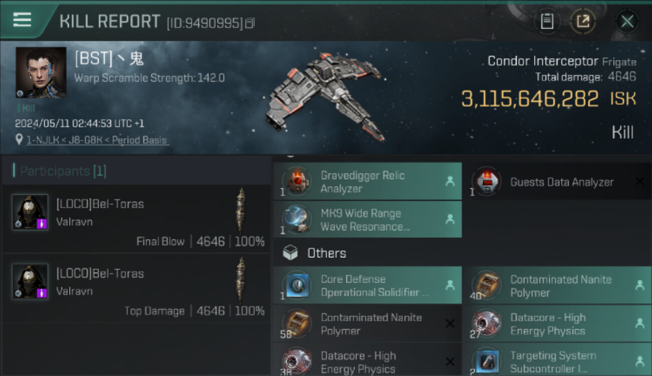The image size is (652, 376).
Task: Close the kill report window
Action: point(627,22)
